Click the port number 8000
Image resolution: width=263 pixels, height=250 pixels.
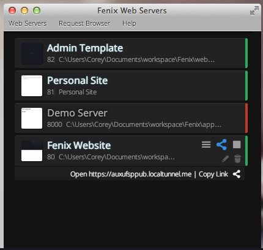pyautogui.click(x=54, y=124)
